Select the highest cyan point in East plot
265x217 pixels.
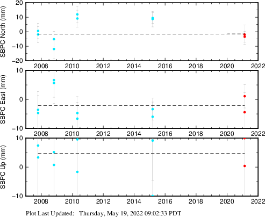tap(54, 80)
